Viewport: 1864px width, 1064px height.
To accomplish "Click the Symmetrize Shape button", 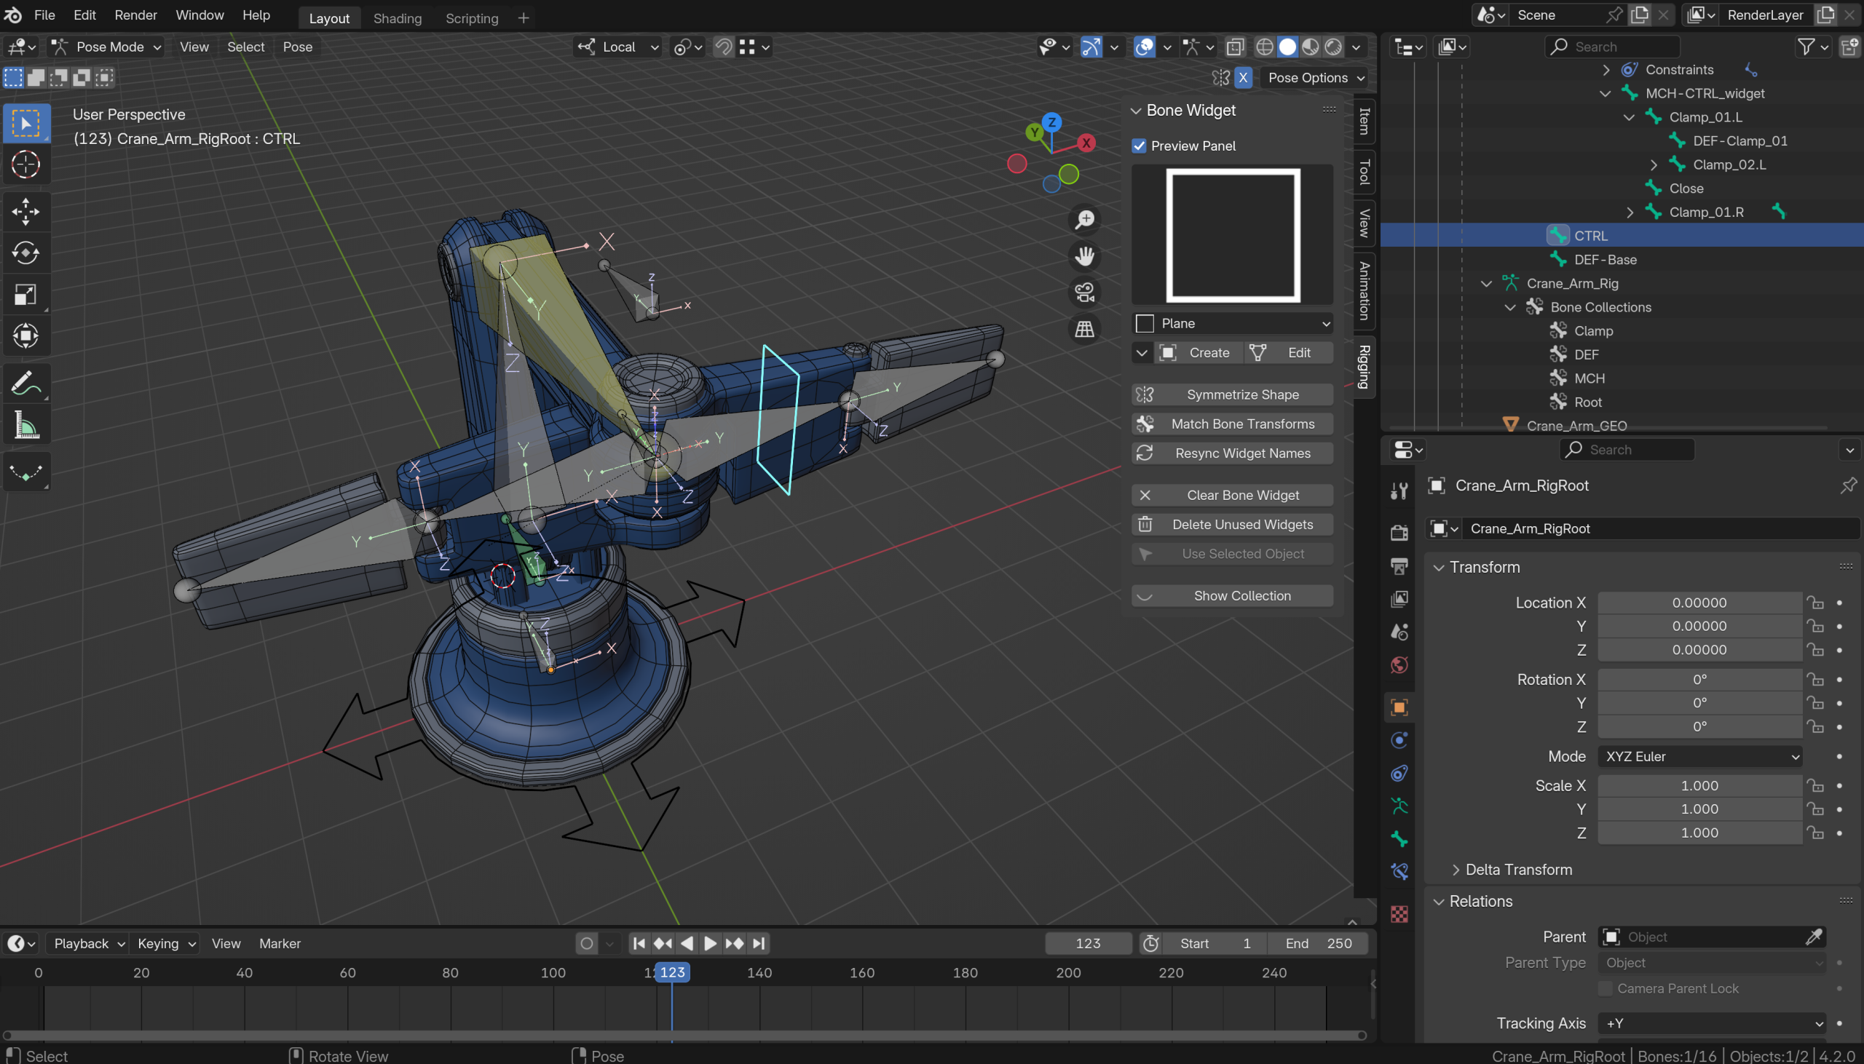I will [x=1232, y=394].
